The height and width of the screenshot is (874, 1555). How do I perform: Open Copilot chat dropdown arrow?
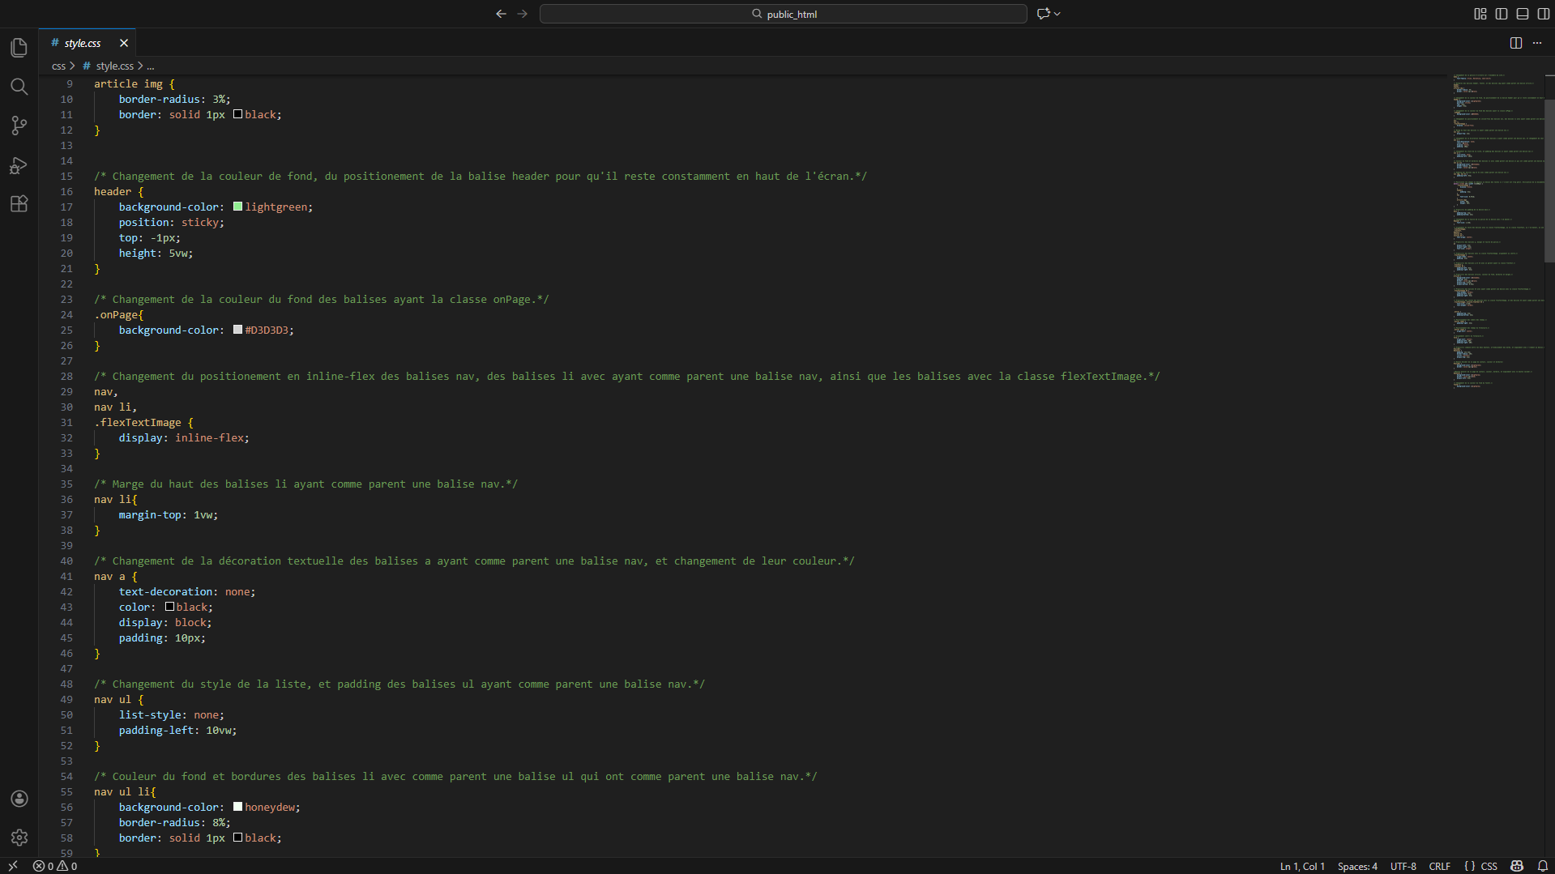1057,14
